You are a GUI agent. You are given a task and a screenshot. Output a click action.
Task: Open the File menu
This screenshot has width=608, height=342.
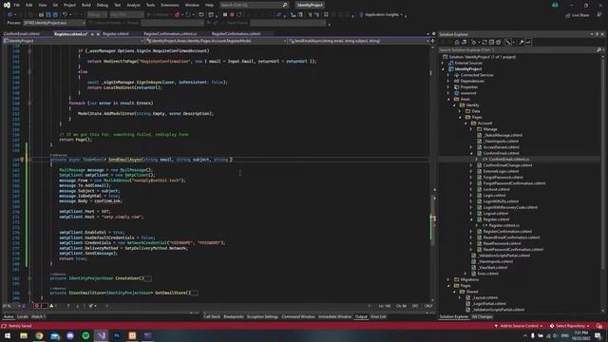pyautogui.click(x=17, y=5)
